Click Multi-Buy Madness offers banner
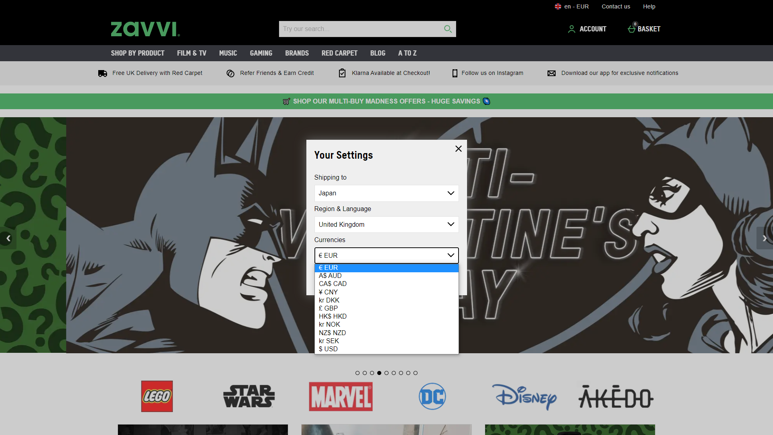773x435 pixels. click(x=386, y=101)
